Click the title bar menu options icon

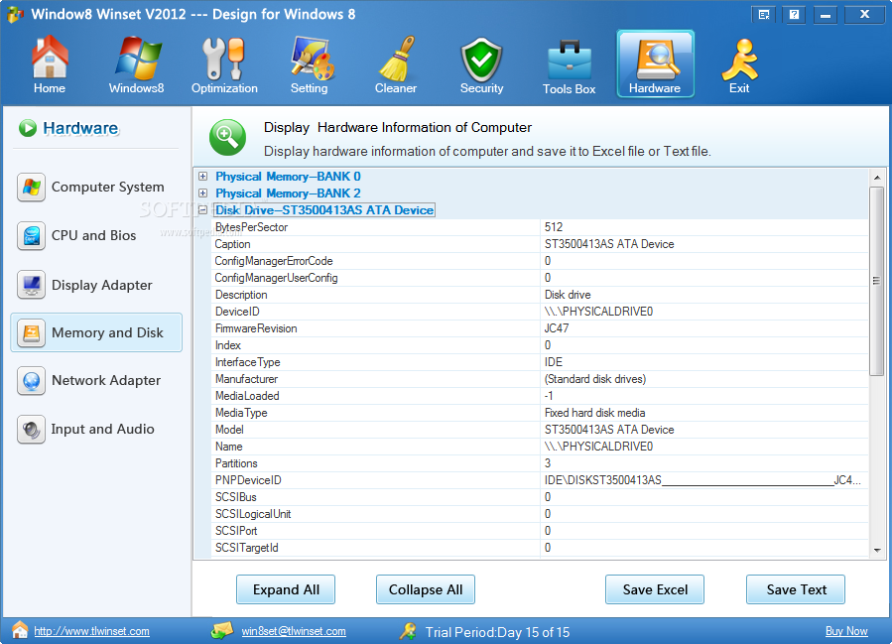coord(764,15)
